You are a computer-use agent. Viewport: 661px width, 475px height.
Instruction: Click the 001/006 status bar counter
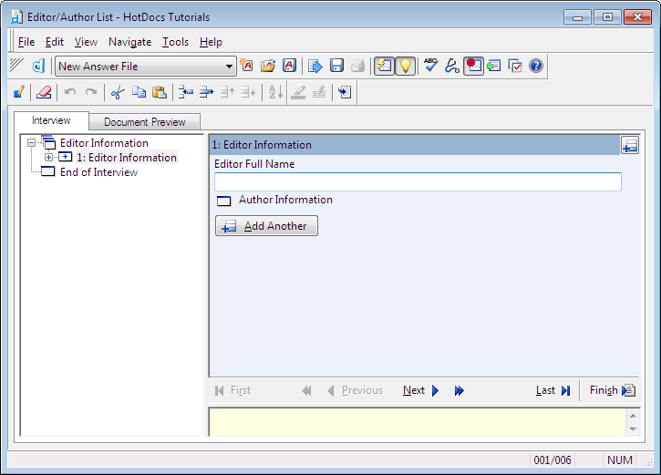[x=553, y=460]
